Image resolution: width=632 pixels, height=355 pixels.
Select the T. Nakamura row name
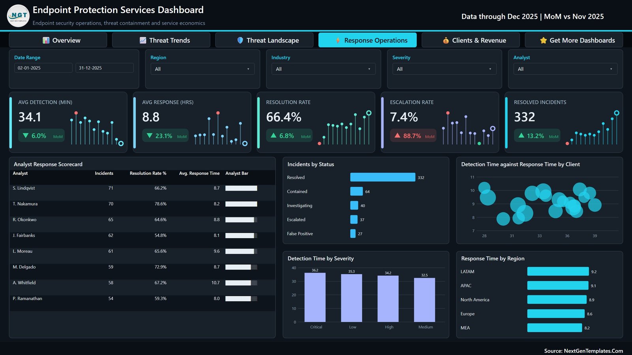coord(25,204)
